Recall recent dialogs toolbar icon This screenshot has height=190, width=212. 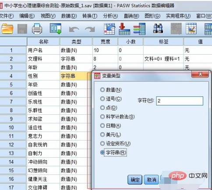click(56, 29)
